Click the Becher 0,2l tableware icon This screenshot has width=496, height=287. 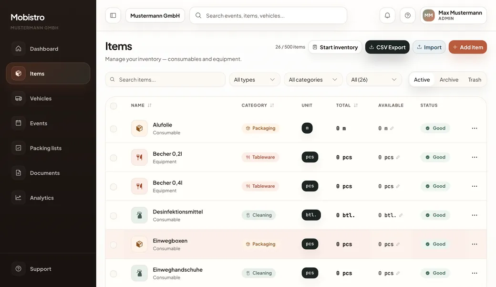click(x=139, y=157)
